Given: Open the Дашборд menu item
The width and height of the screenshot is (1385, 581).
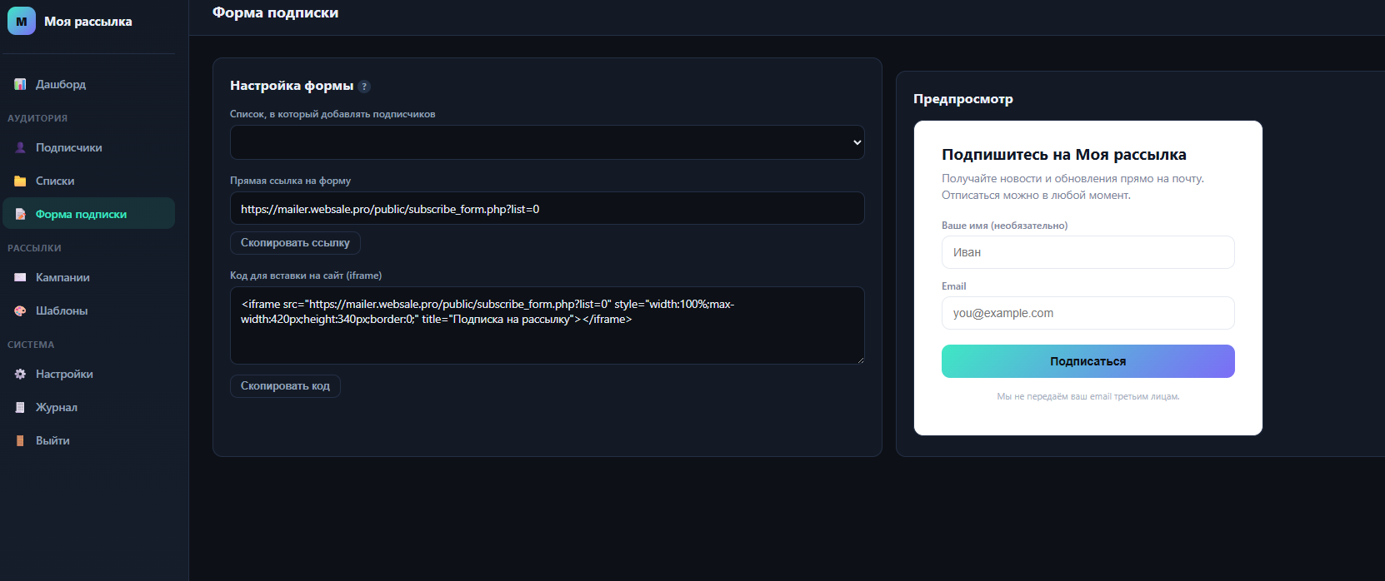Looking at the screenshot, I should [88, 84].
